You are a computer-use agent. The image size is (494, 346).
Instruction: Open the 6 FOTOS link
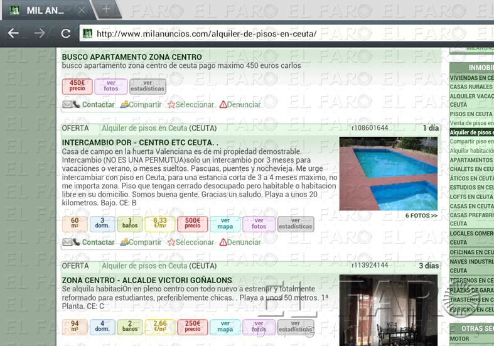pos(421,216)
